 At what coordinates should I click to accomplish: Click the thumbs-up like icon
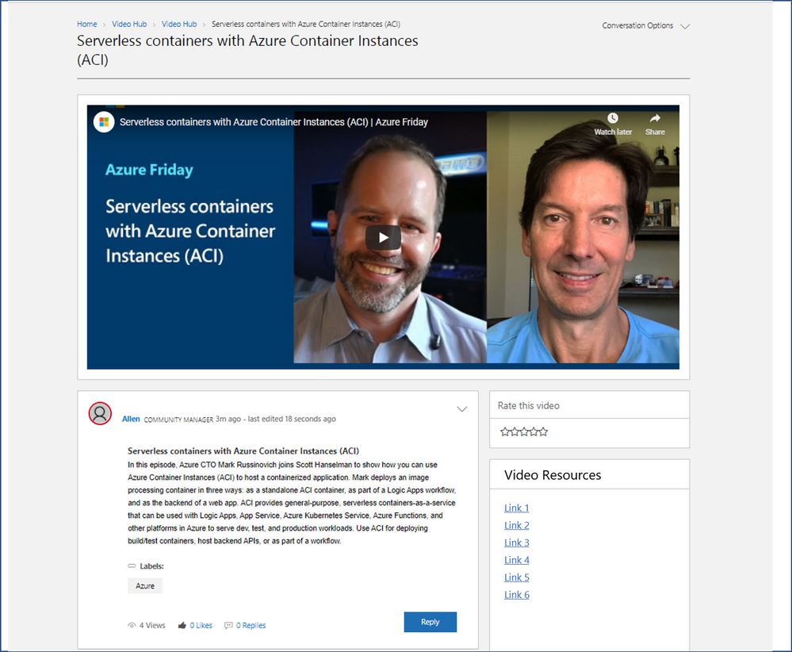coord(182,626)
